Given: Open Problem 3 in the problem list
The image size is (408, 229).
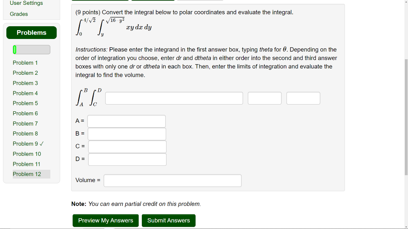Looking at the screenshot, I should (25, 83).
